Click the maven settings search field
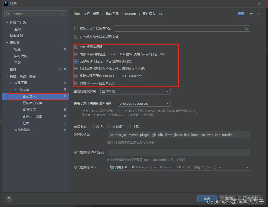 tap(35, 14)
